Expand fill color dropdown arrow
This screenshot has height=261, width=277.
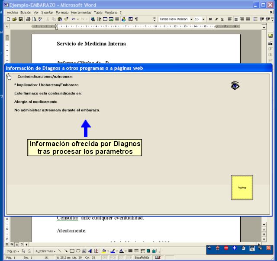point(108,251)
